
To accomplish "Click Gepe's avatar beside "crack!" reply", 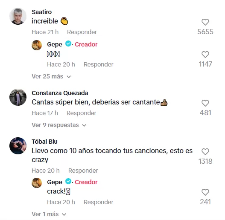I will [37, 183].
